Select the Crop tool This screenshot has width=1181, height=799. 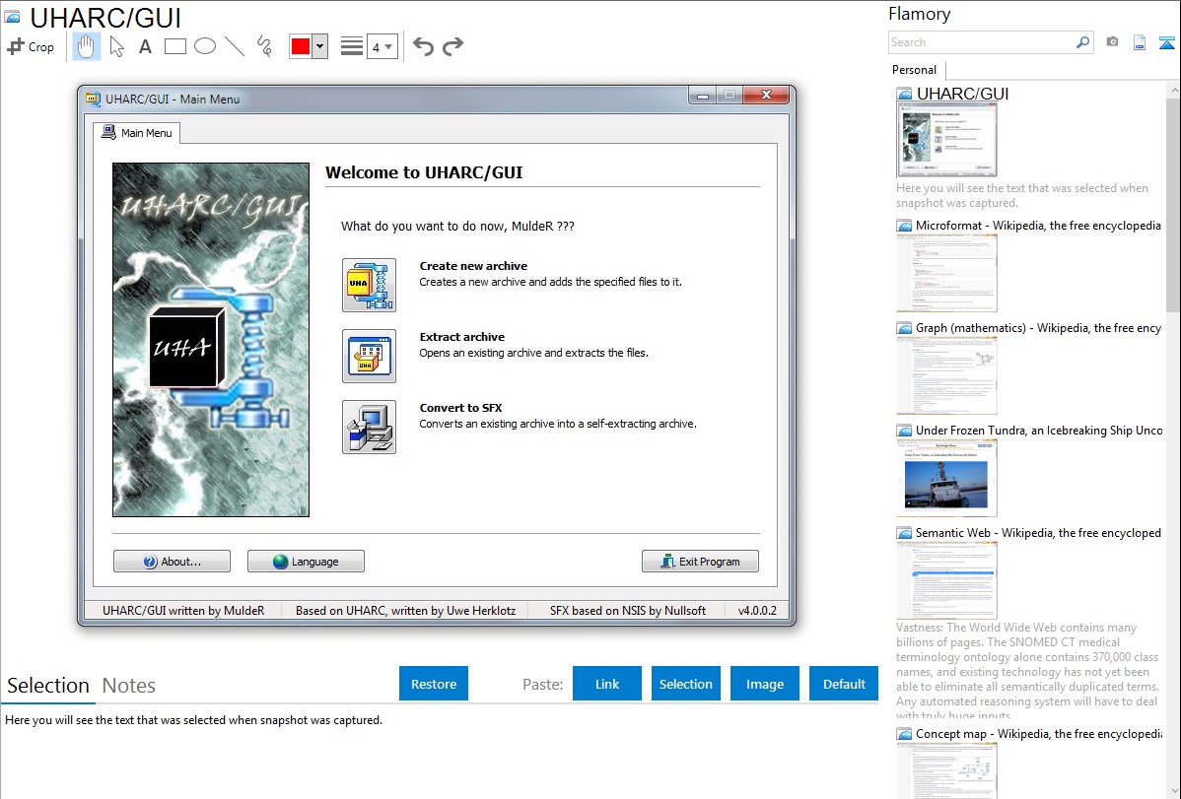31,46
